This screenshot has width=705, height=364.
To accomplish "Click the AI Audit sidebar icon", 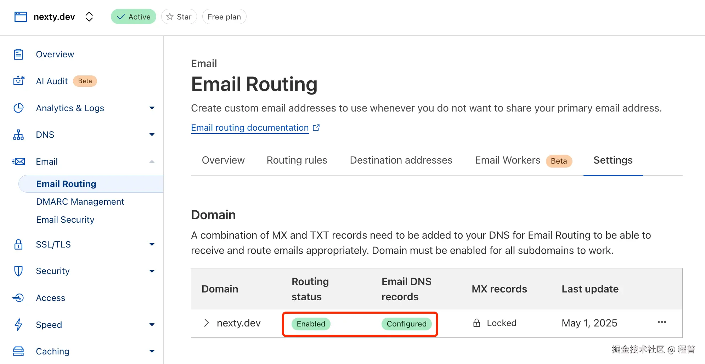I will pyautogui.click(x=18, y=81).
